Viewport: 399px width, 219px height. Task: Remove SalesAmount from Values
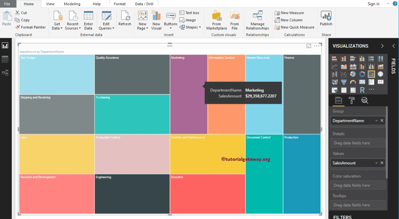[x=382, y=163]
